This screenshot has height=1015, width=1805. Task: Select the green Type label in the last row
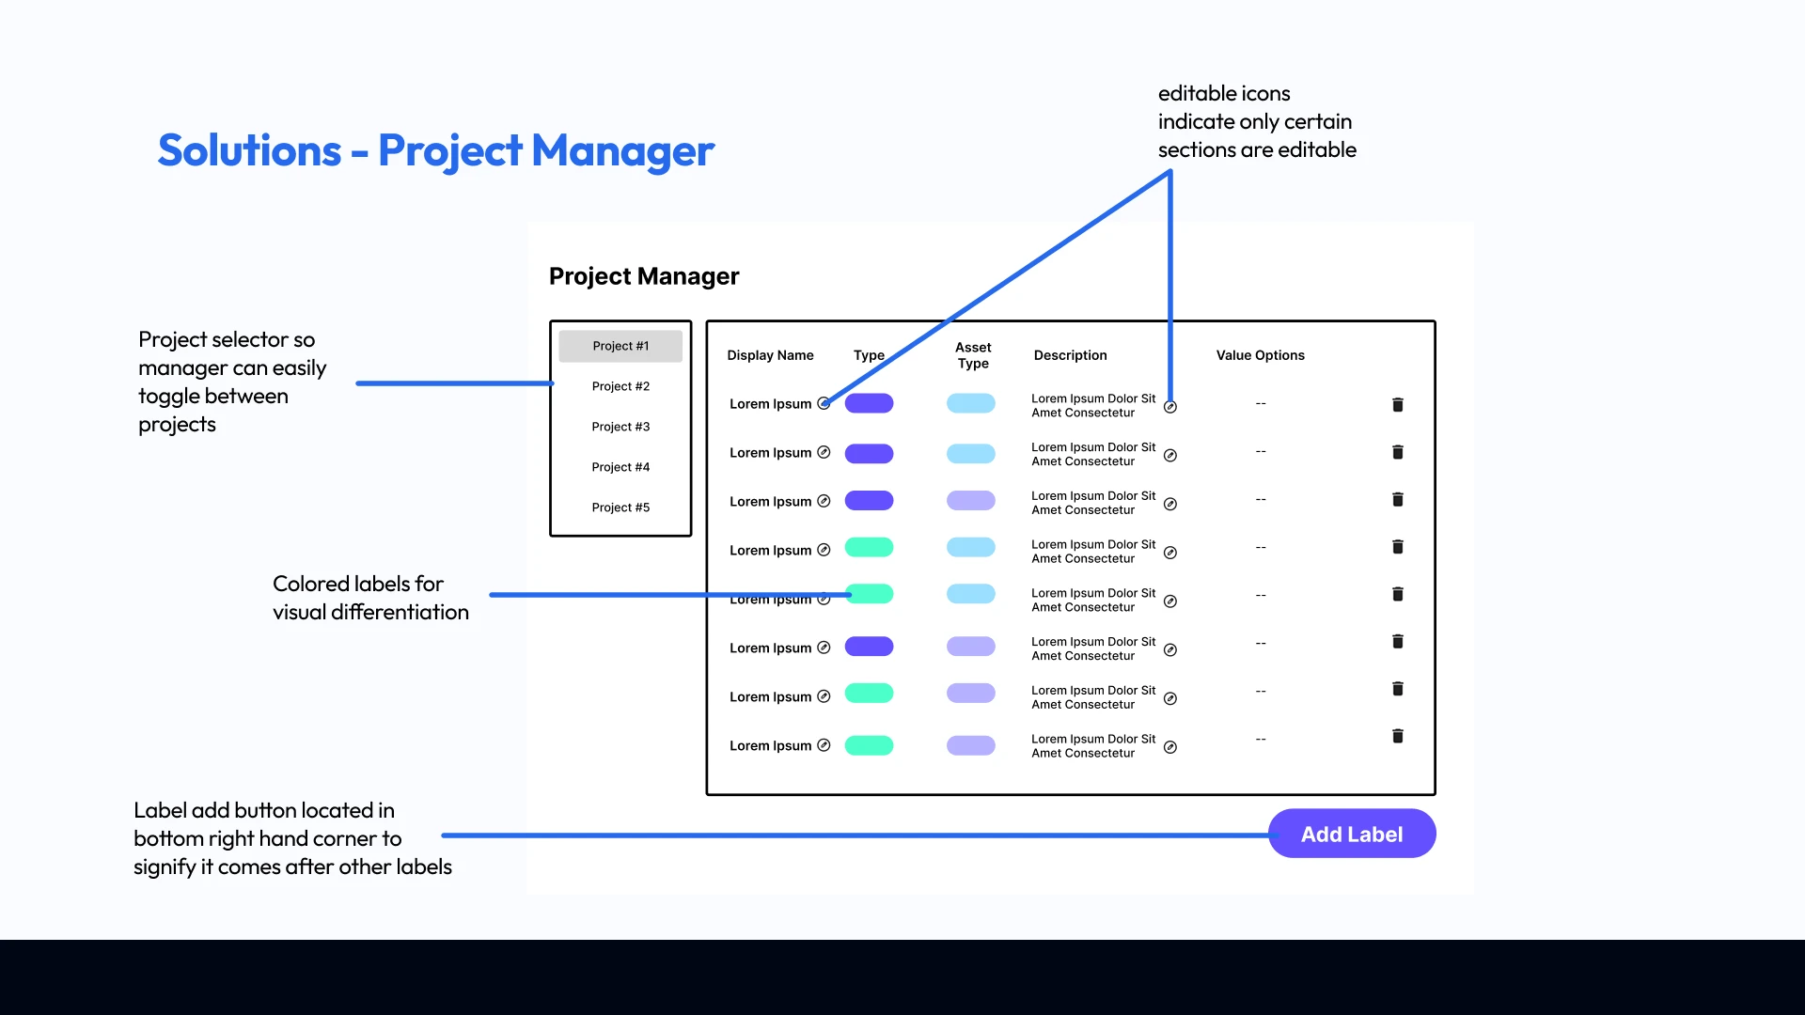869,745
